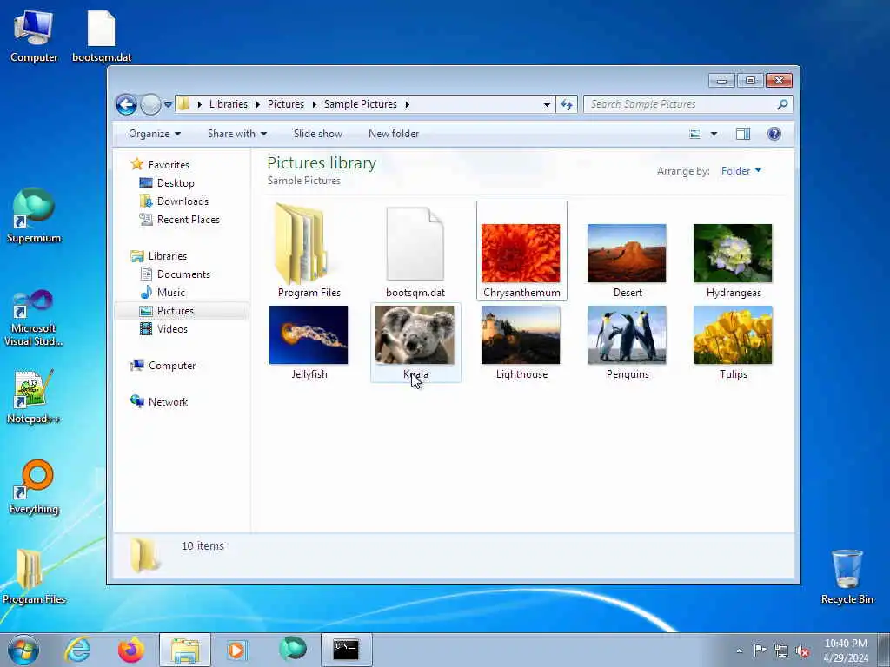The image size is (890, 667).
Task: Click the greyed Forward arrow button
Action: coord(150,104)
